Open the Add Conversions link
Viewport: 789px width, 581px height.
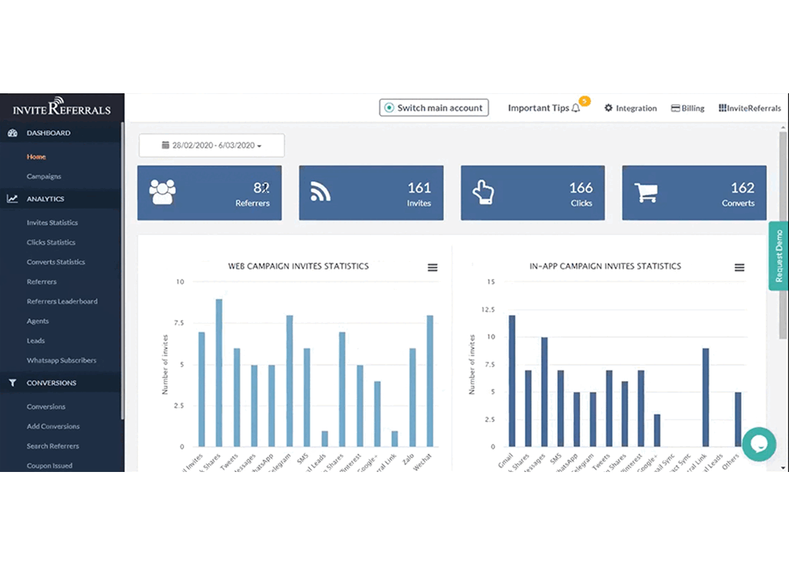pos(53,427)
